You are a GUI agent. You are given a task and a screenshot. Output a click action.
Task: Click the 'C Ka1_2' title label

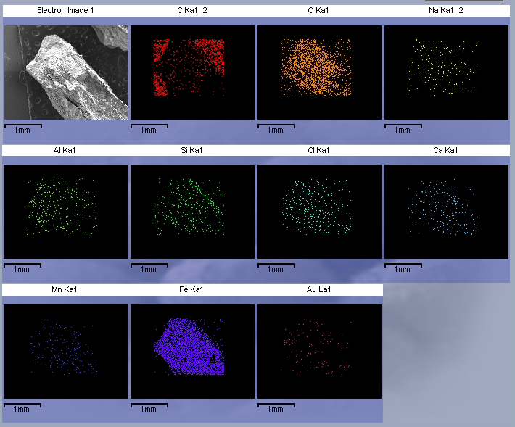(192, 10)
